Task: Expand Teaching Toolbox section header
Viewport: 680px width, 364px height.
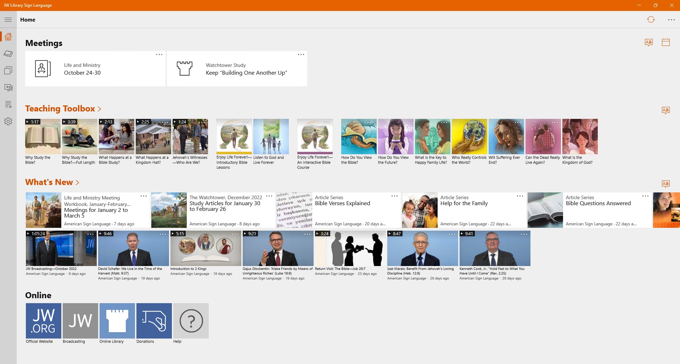Action: coord(63,109)
